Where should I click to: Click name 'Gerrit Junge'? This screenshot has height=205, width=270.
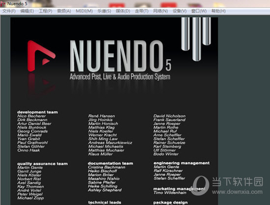tap(29, 172)
